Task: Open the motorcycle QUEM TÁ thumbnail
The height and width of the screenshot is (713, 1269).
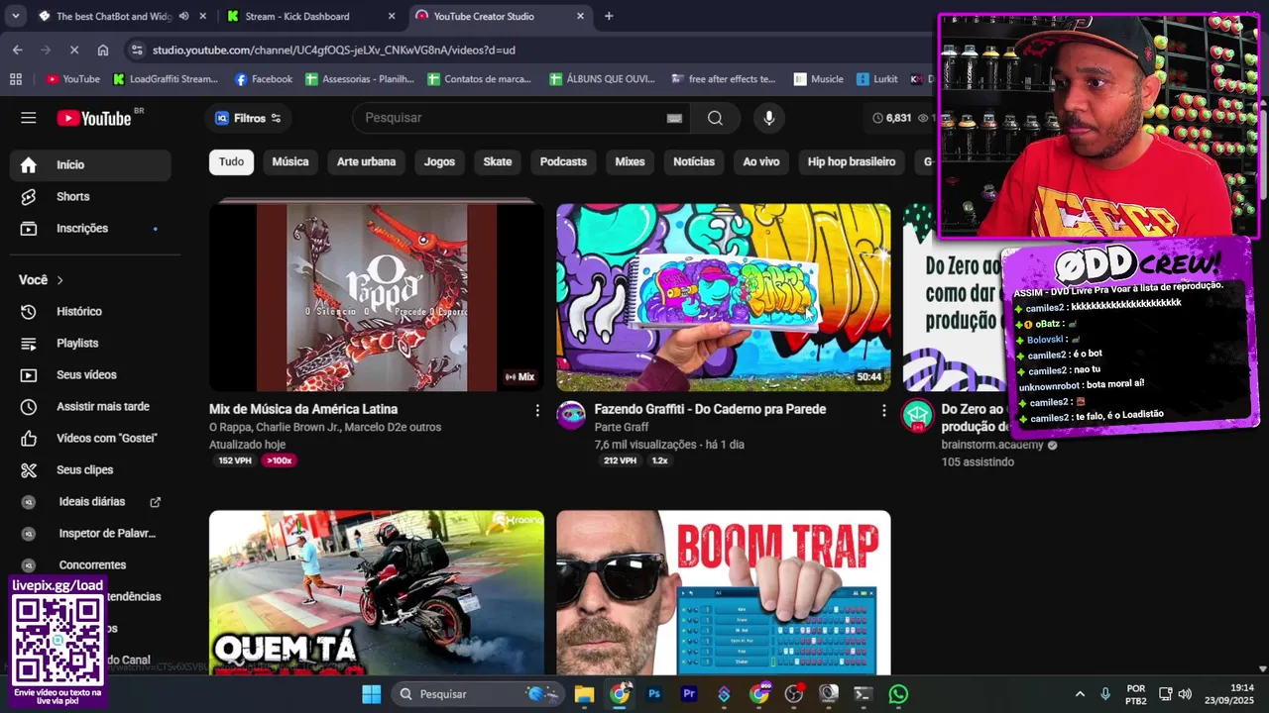Action: pos(377,592)
